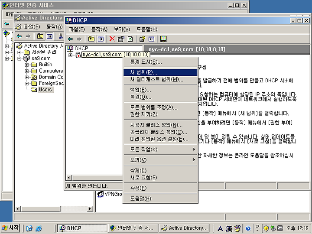Click the Back arrow in the 인터넷 인증 서비스 window
Viewport: 312px width, 234px height.
[7, 24]
